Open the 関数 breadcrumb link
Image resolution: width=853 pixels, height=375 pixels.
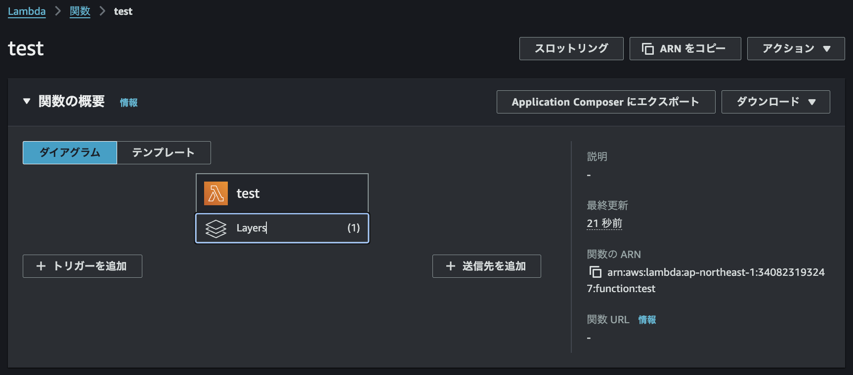(80, 11)
